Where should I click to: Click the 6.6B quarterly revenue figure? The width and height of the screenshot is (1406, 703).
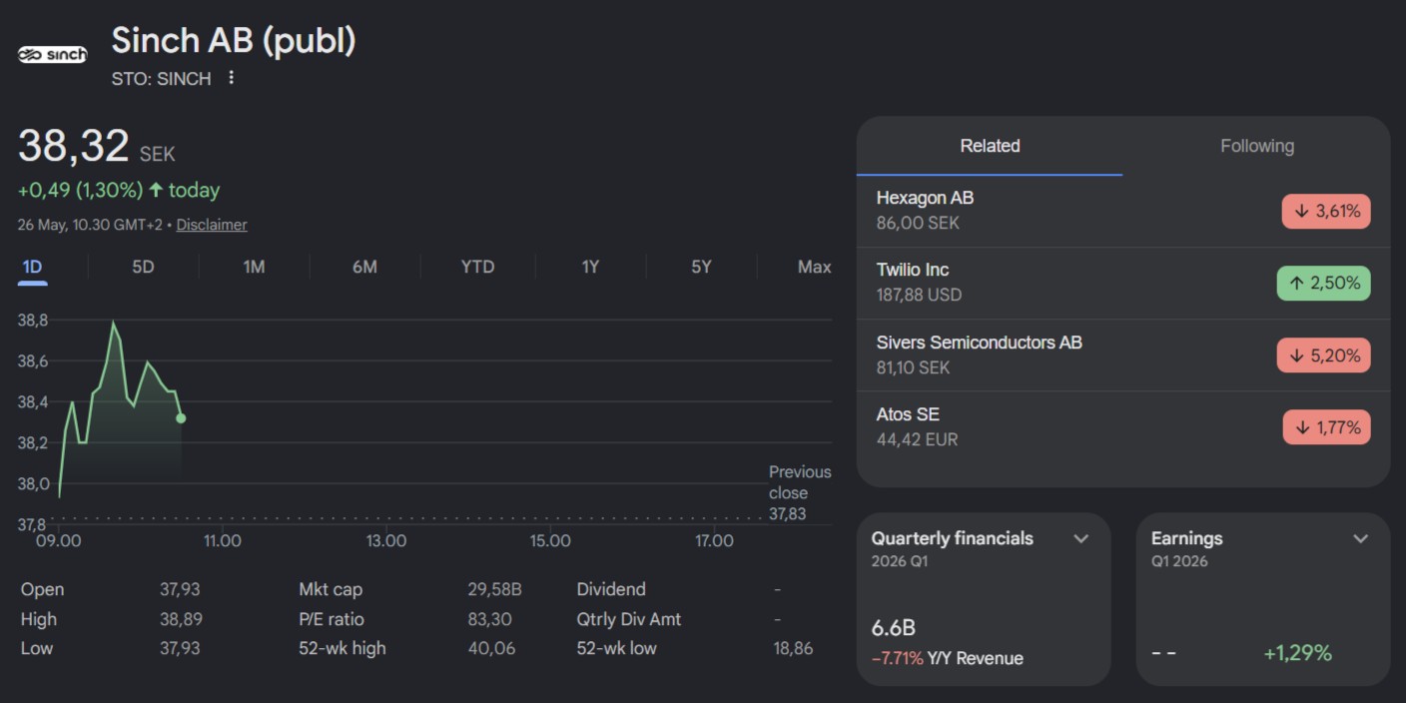[894, 628]
